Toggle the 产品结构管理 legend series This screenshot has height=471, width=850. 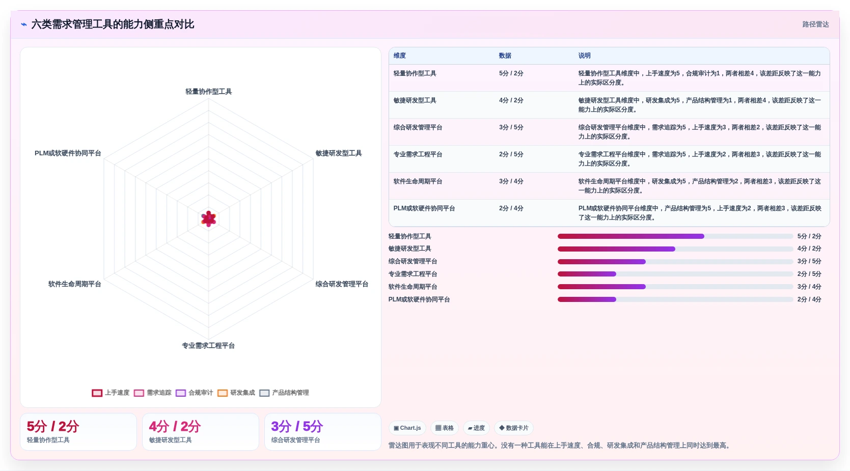pos(284,393)
